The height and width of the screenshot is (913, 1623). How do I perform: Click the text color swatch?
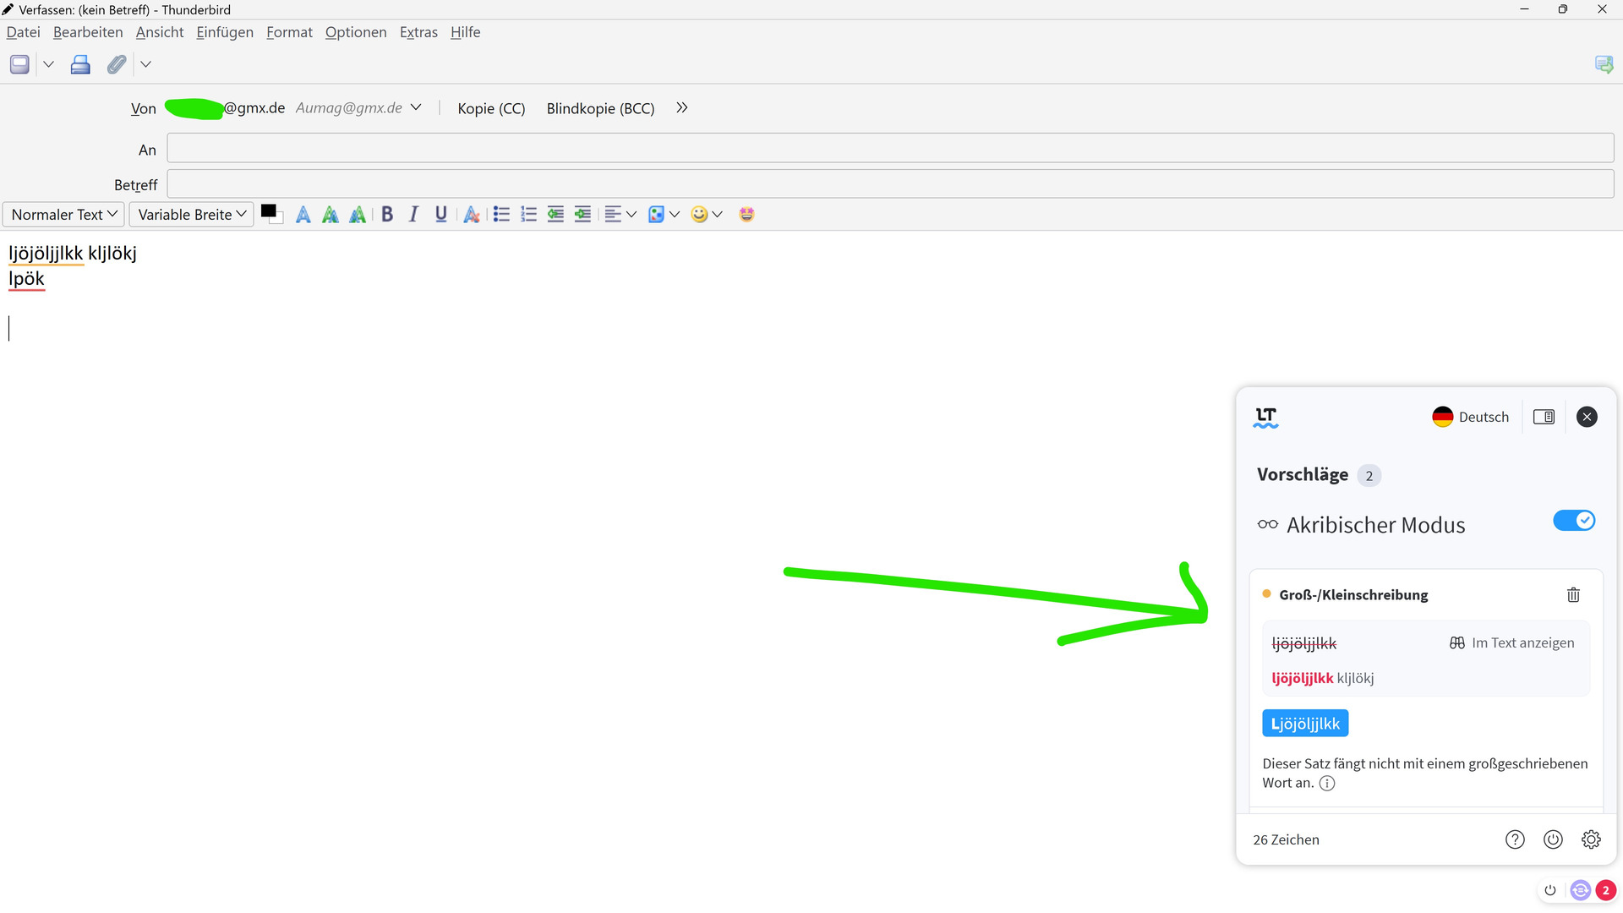[269, 211]
